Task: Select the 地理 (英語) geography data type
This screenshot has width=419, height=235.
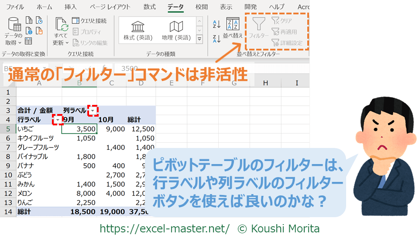Action: pyautogui.click(x=176, y=30)
